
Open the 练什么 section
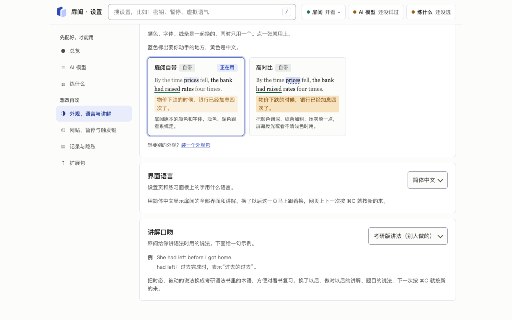coord(94,84)
